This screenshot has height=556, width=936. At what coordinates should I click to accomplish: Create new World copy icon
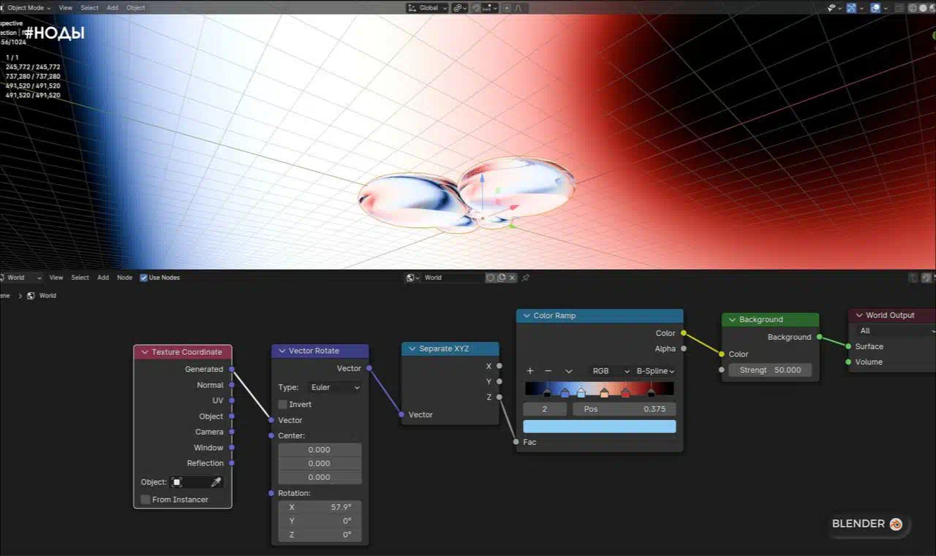point(502,278)
